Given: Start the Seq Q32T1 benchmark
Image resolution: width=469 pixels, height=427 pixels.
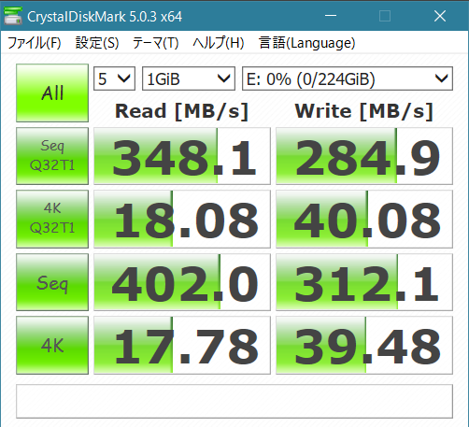Looking at the screenshot, I should click(x=52, y=156).
